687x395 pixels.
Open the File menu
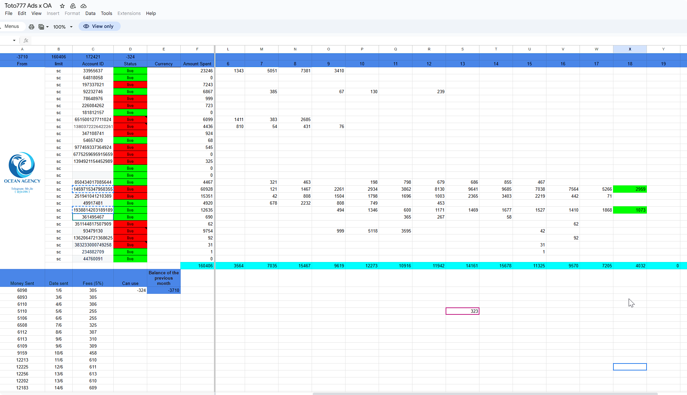point(9,13)
